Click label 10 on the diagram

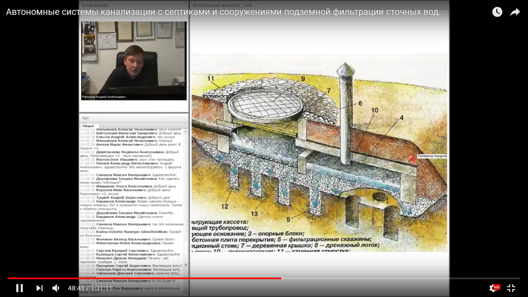point(374,110)
